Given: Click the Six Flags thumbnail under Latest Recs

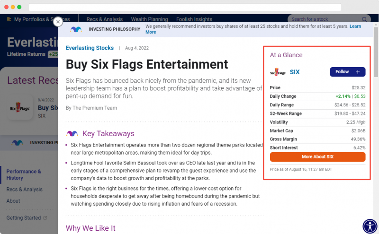Looking at the screenshot, I should [20, 108].
